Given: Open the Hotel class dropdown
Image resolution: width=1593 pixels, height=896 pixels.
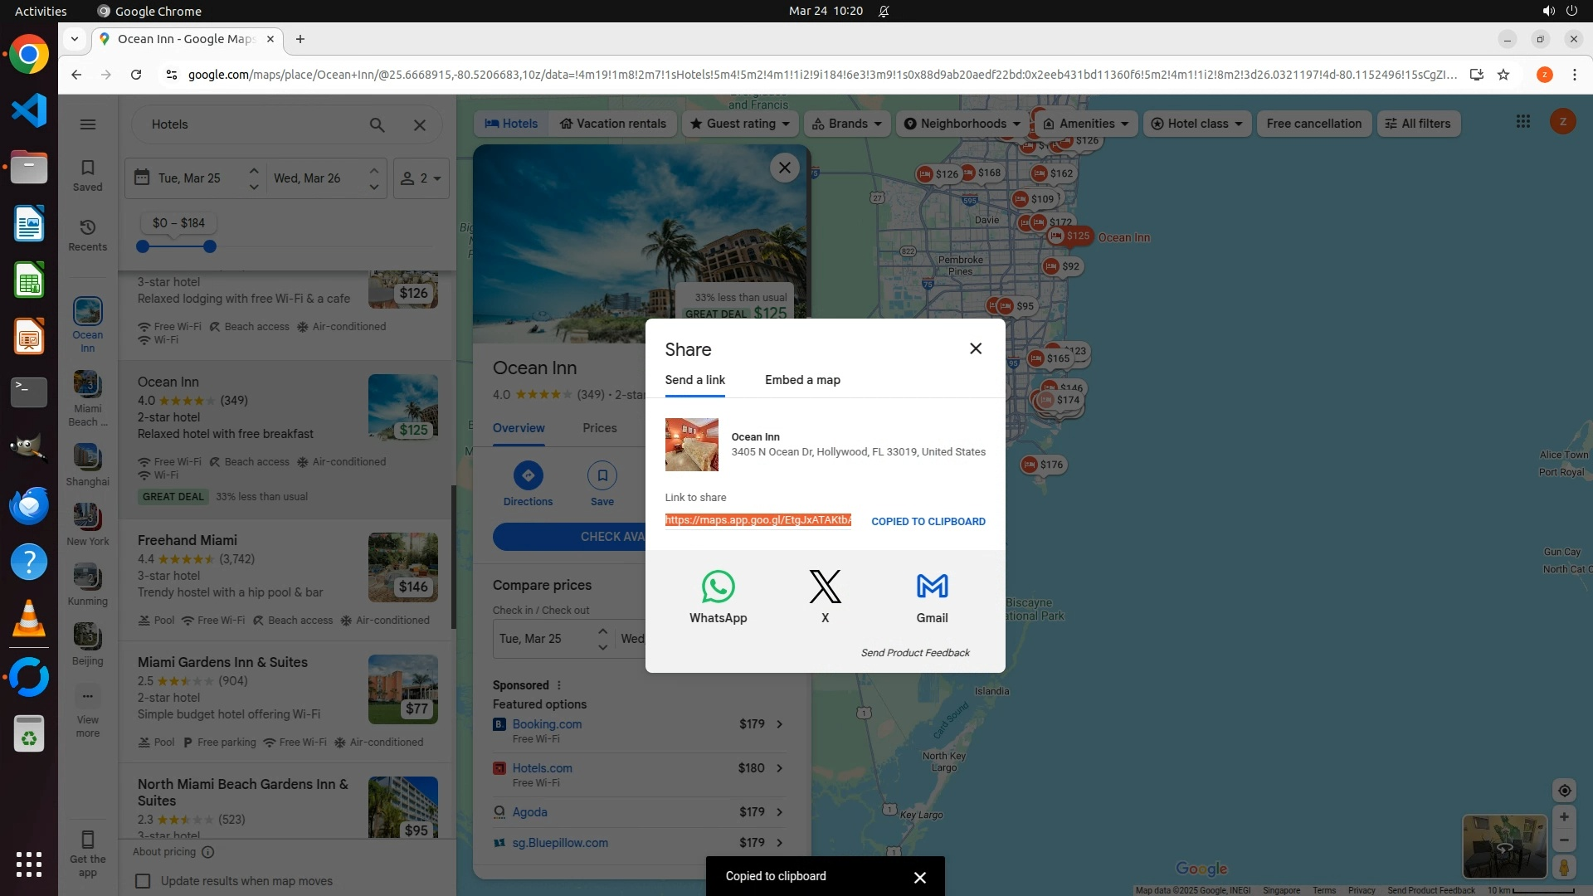Looking at the screenshot, I should 1196,124.
